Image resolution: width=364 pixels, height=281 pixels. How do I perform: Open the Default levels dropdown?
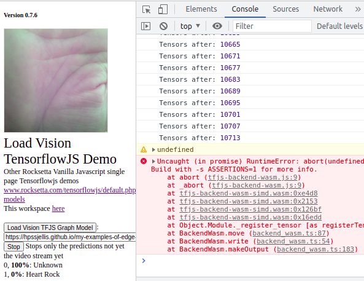[340, 26]
